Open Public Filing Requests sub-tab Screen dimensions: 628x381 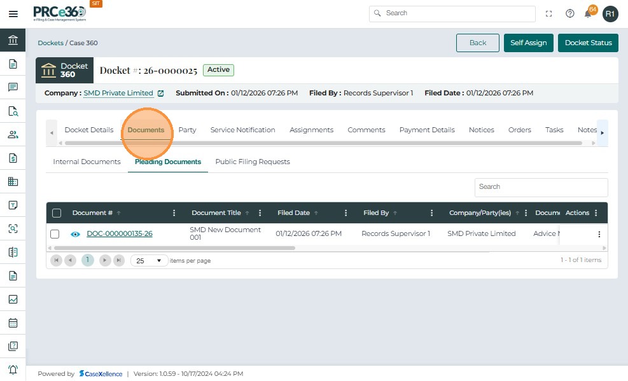point(253,162)
